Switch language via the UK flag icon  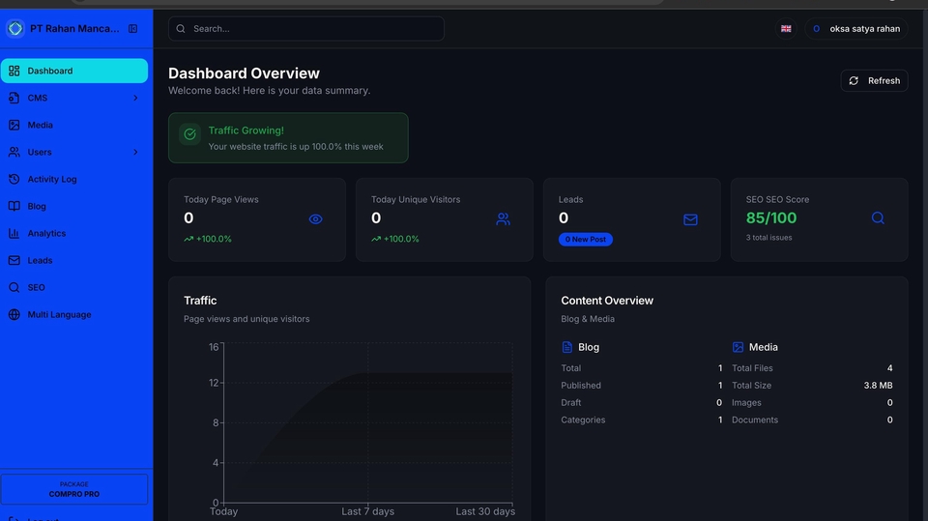click(x=786, y=28)
